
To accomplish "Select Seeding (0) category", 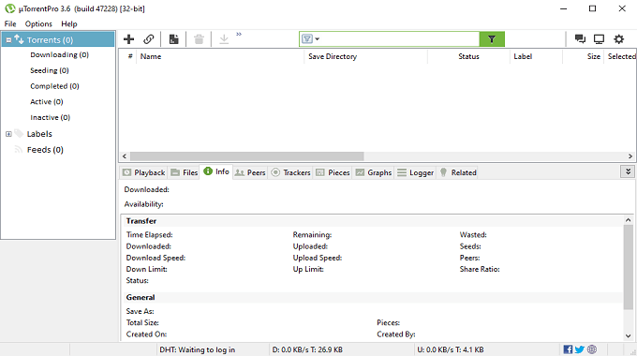I will tap(50, 70).
